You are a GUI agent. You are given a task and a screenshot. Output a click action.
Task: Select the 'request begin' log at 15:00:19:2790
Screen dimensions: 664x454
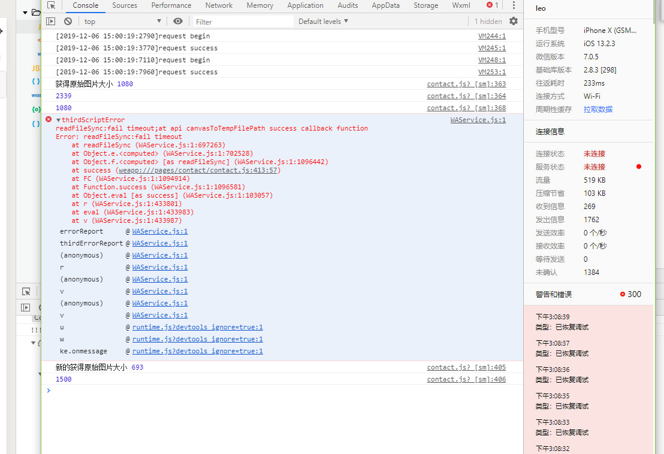tap(132, 36)
